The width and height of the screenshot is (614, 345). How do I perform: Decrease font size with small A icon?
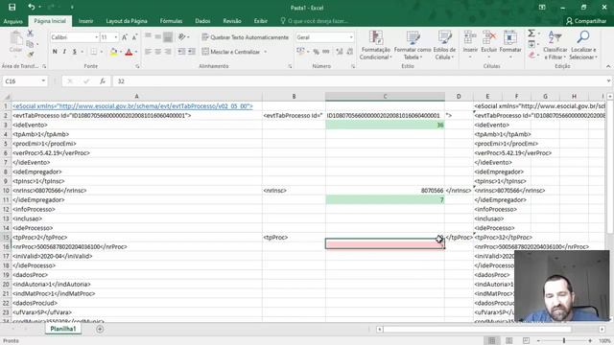[134, 37]
